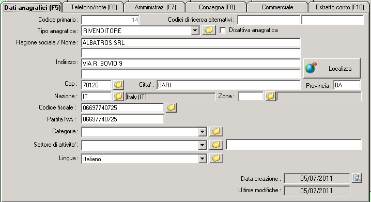
Task: Click Indirizzo field VIA R. BOVIO 9
Action: coord(191,64)
